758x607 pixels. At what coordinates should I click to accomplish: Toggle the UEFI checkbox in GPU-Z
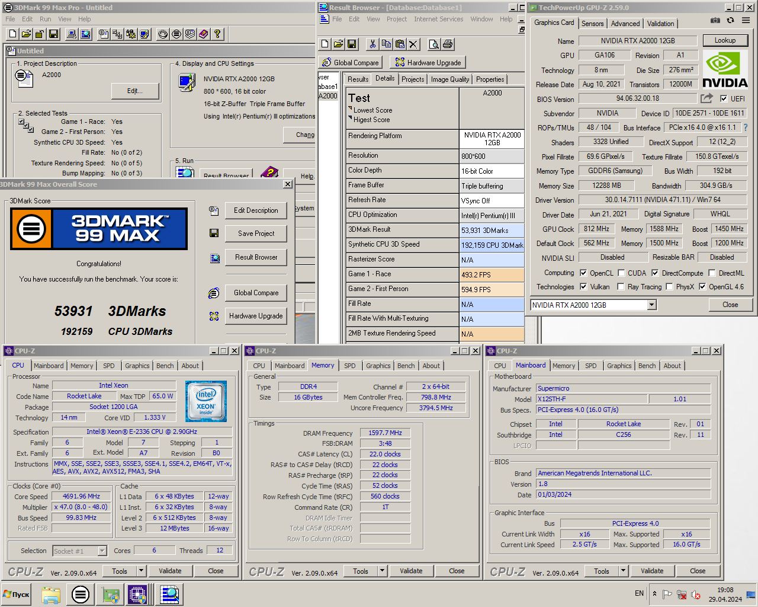coord(724,99)
